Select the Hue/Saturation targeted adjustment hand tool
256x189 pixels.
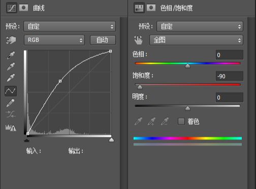[138, 40]
